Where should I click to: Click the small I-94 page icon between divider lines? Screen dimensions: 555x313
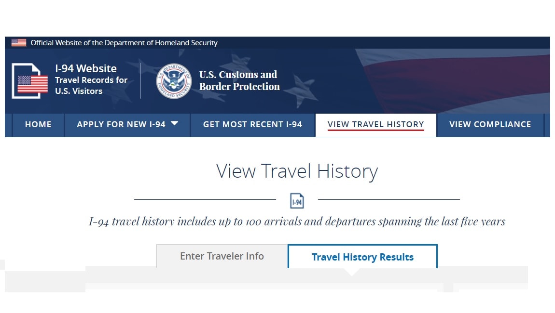pos(297,201)
